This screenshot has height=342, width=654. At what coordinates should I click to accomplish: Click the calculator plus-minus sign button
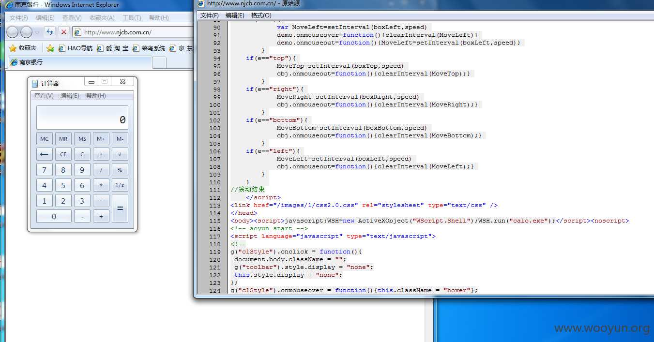coord(101,154)
